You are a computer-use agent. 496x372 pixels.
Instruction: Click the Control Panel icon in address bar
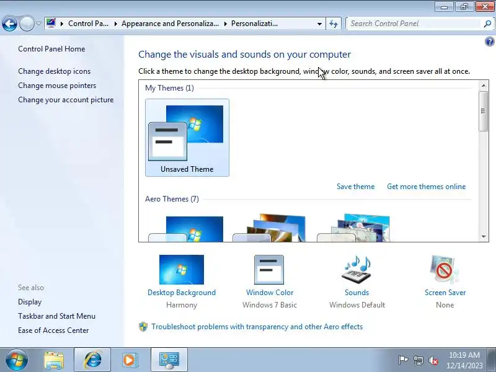tap(51, 24)
